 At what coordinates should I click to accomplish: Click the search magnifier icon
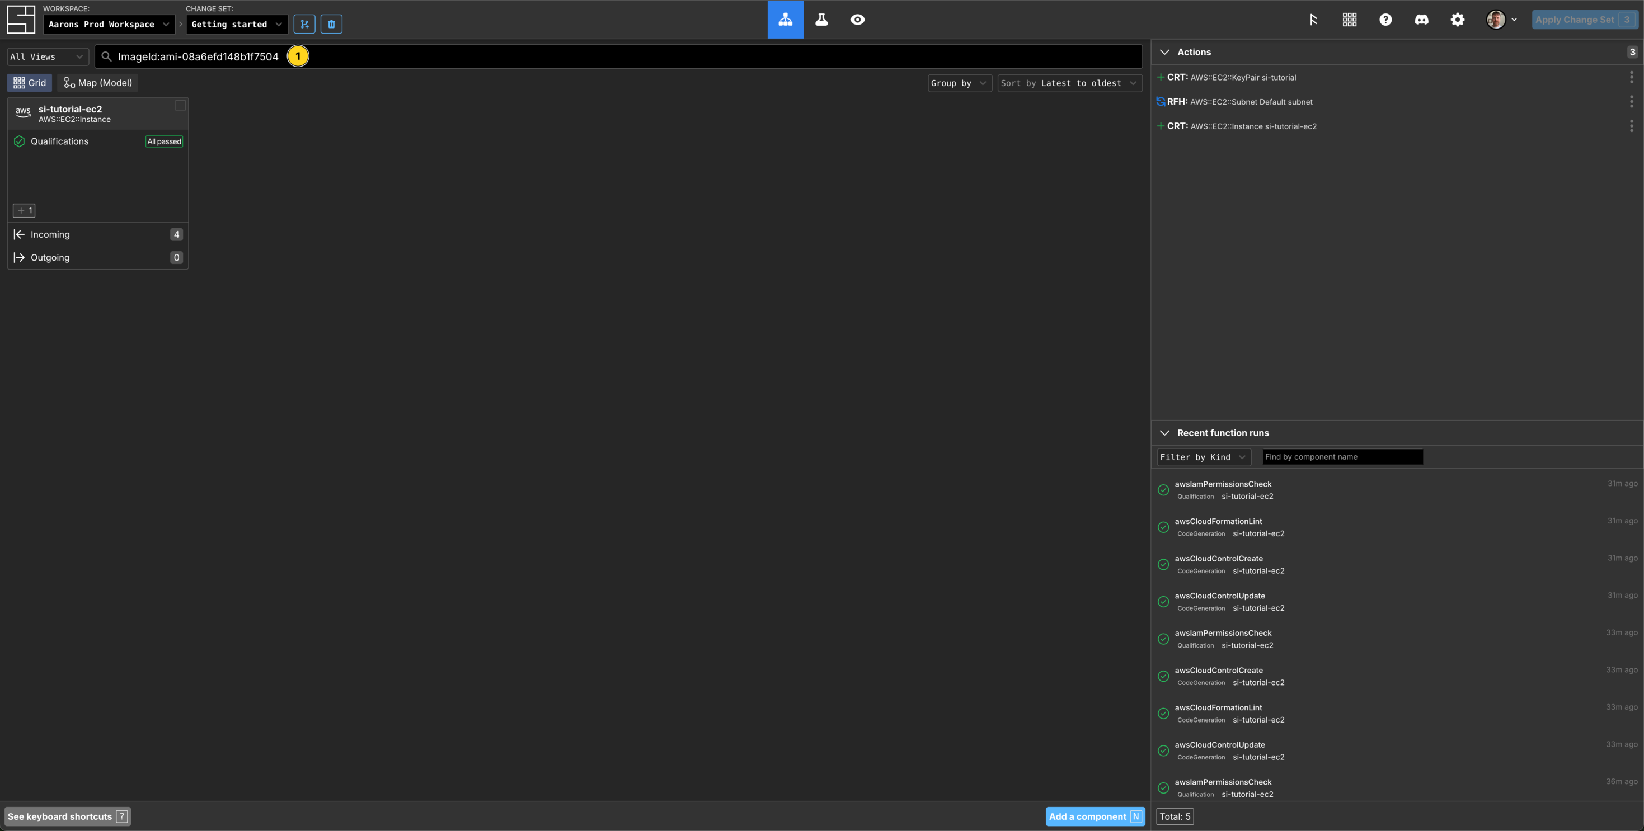[106, 56]
